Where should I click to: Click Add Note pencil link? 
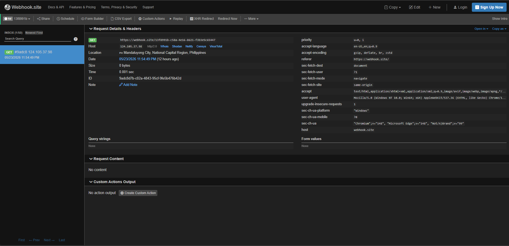(128, 85)
